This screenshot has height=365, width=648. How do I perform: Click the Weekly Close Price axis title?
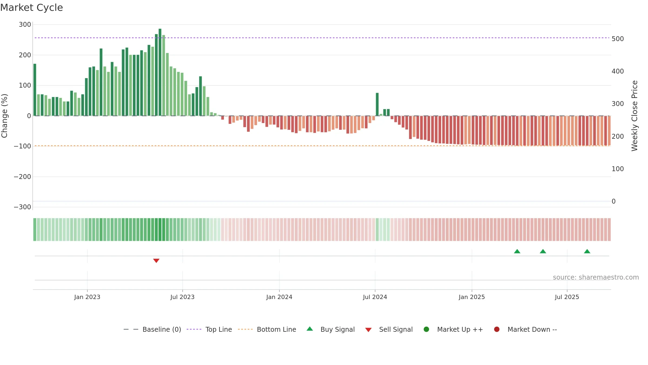tap(634, 116)
